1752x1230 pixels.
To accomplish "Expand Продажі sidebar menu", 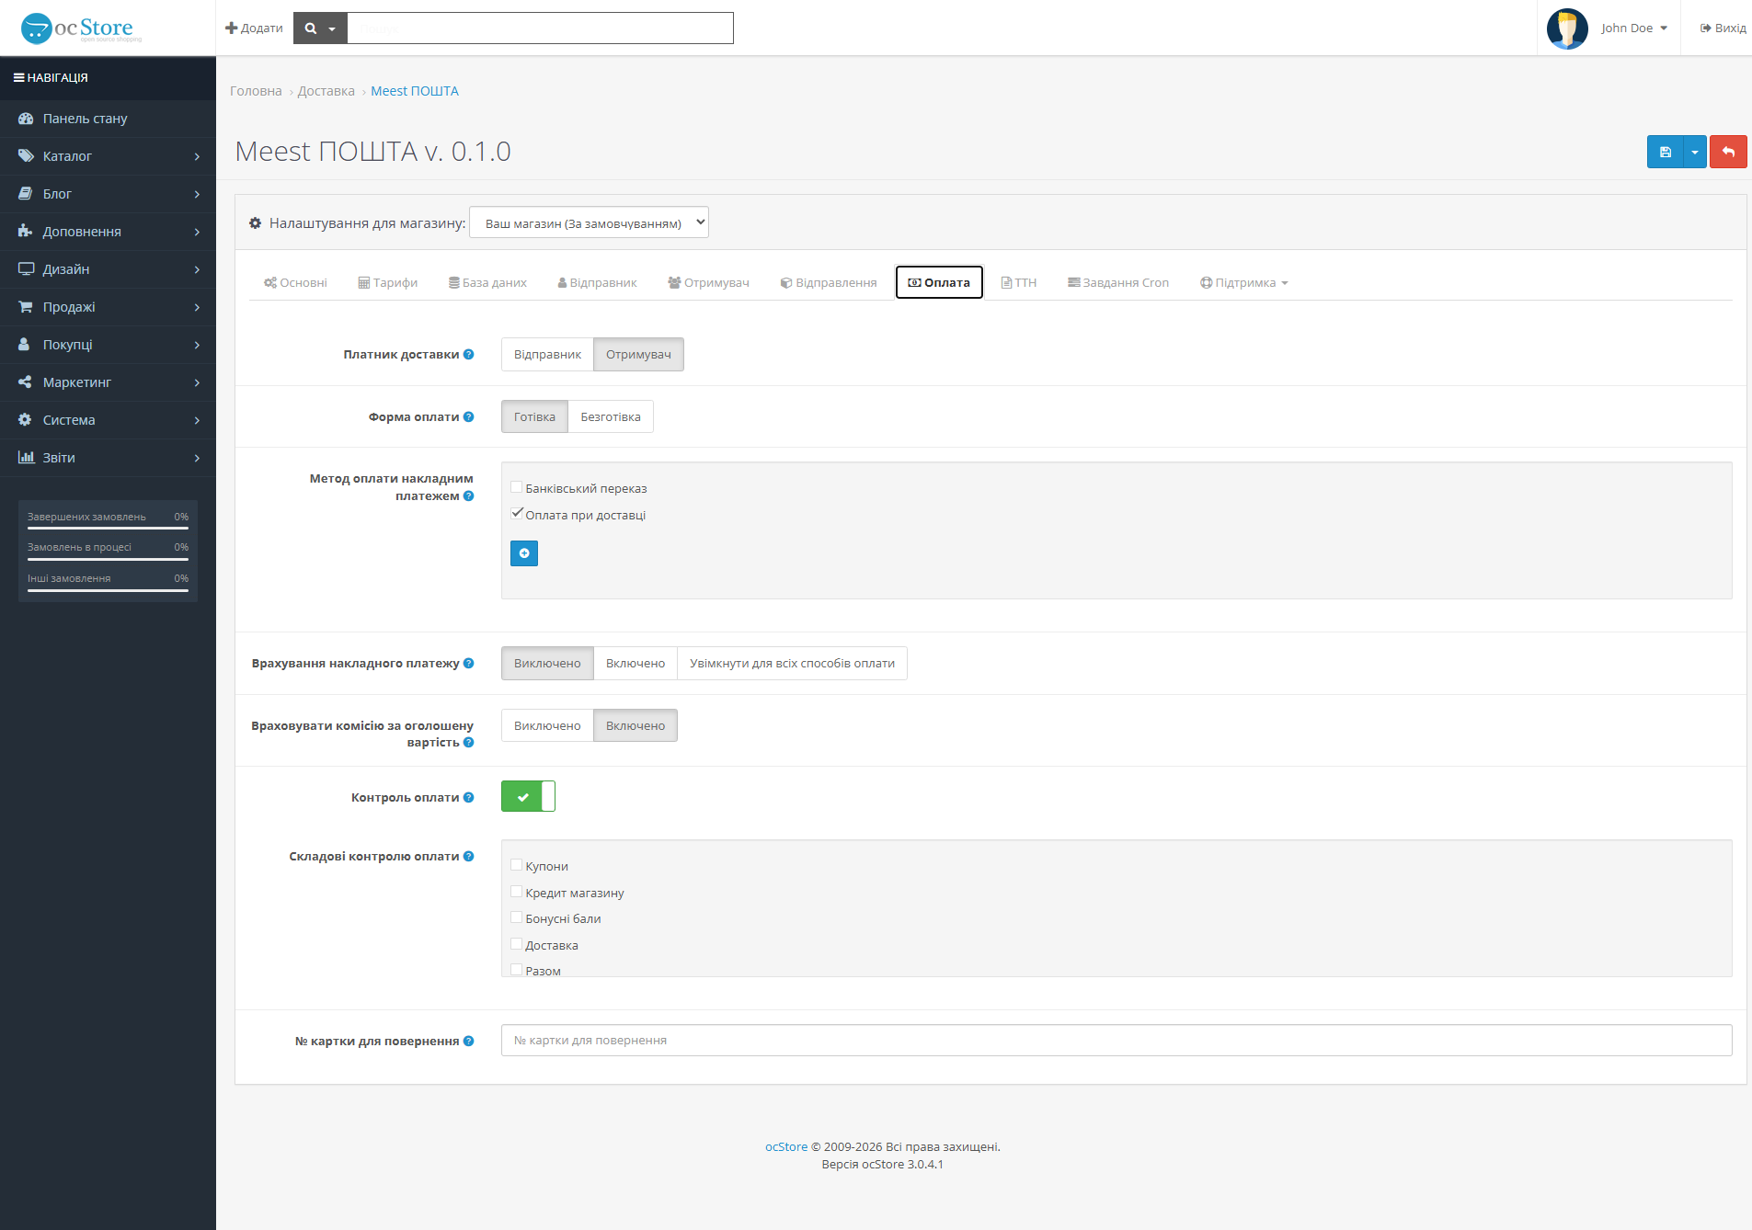I will (108, 307).
